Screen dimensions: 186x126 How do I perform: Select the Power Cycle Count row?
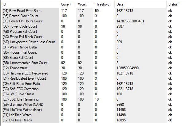94,26
